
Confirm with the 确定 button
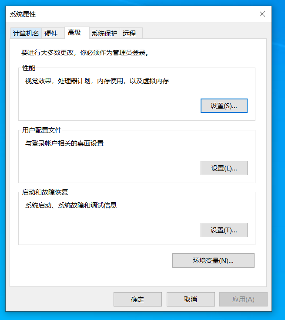tap(137, 299)
